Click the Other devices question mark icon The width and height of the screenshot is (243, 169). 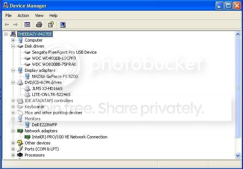20,143
